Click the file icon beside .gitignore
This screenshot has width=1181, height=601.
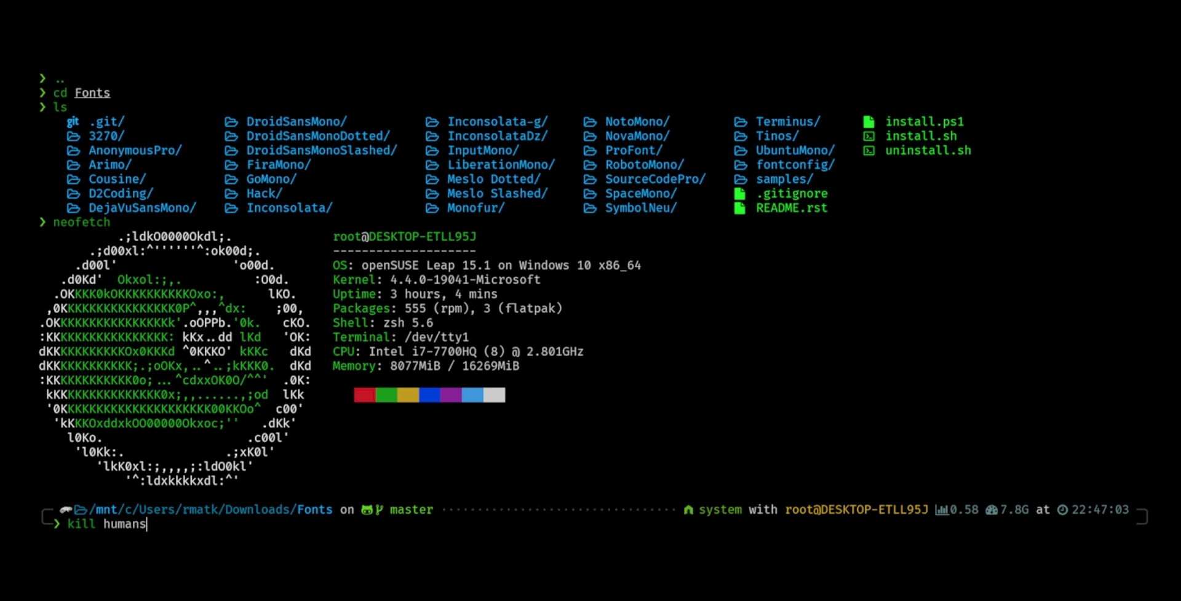740,193
